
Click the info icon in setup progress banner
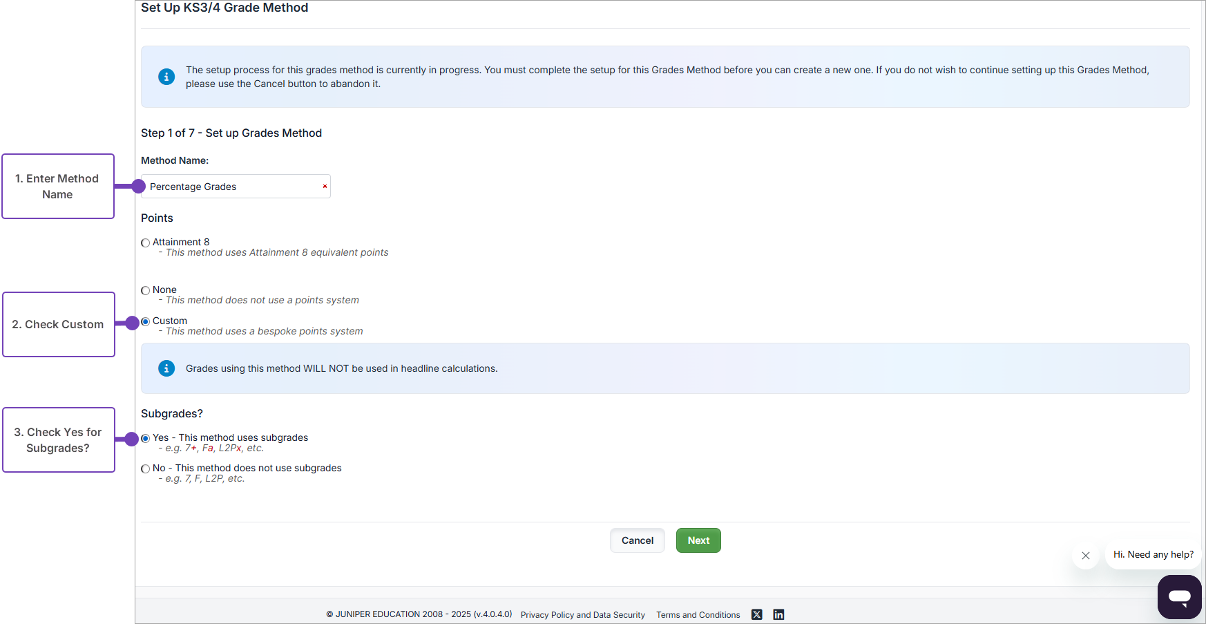pos(166,77)
